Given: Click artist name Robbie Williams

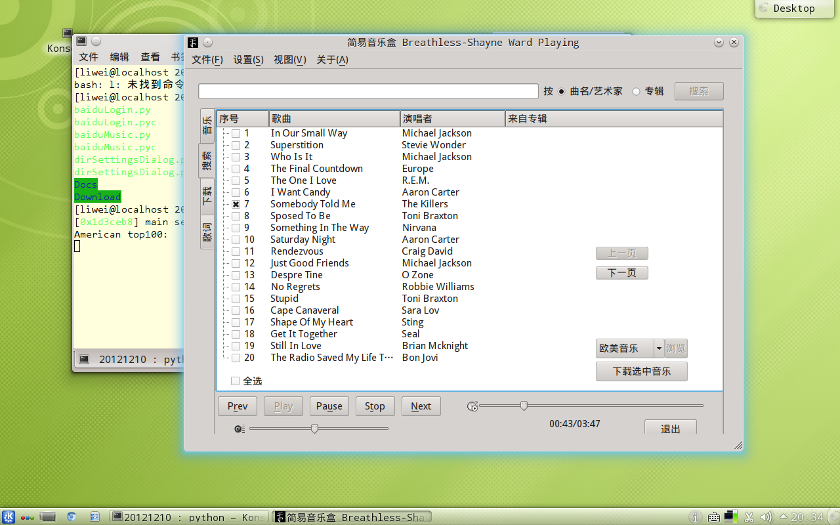Looking at the screenshot, I should click(438, 287).
